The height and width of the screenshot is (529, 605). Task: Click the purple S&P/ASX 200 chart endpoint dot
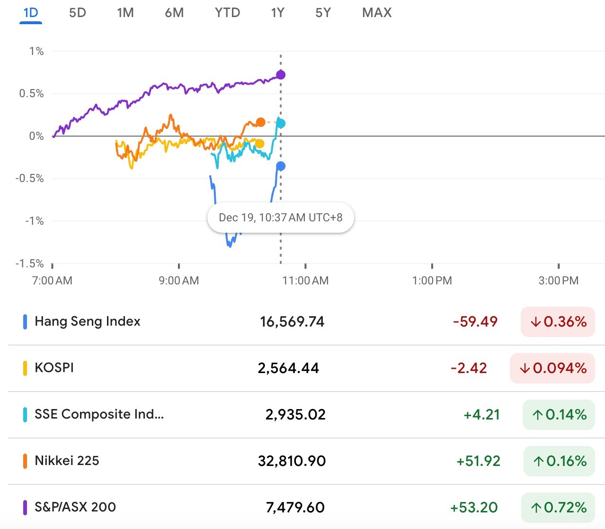point(281,75)
